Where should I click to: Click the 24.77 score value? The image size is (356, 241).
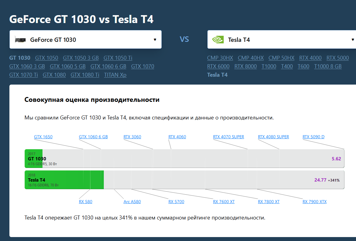point(320,180)
